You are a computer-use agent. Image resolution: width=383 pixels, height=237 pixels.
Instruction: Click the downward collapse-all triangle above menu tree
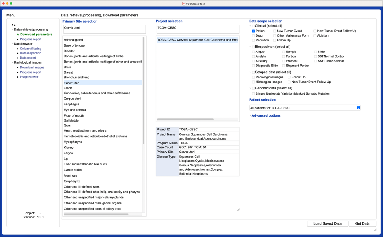tap(12, 24)
